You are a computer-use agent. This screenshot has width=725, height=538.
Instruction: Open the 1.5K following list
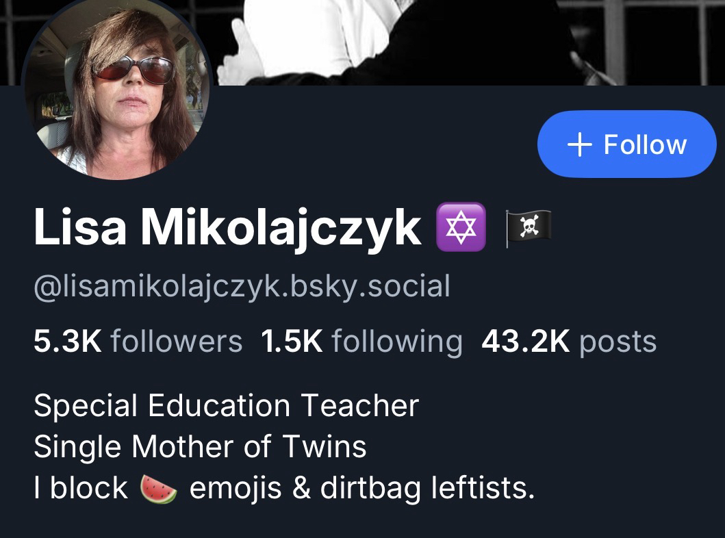pos(361,342)
